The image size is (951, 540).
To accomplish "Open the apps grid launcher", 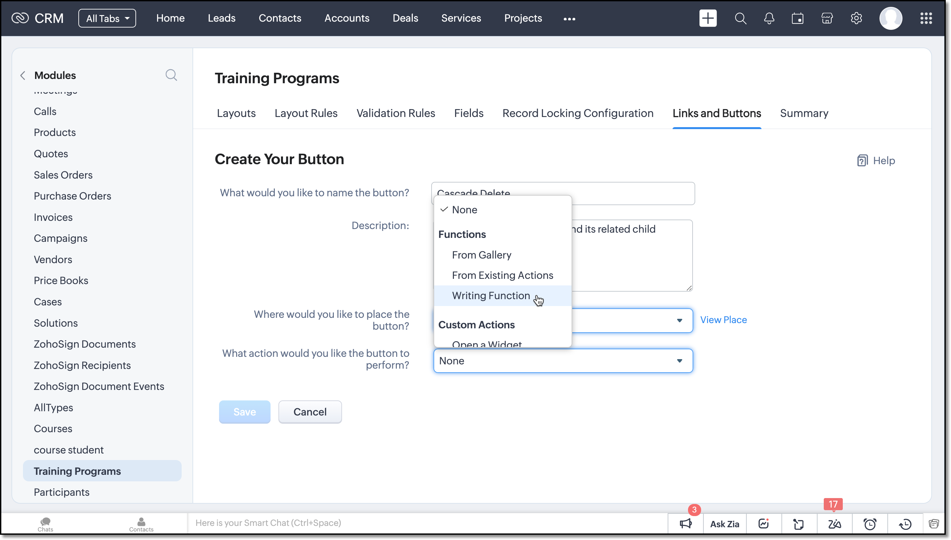I will click(926, 18).
